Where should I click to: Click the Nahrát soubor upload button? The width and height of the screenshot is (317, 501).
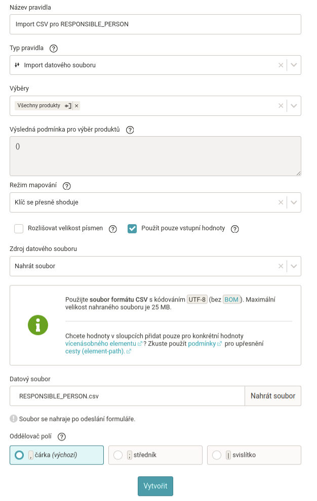272,396
